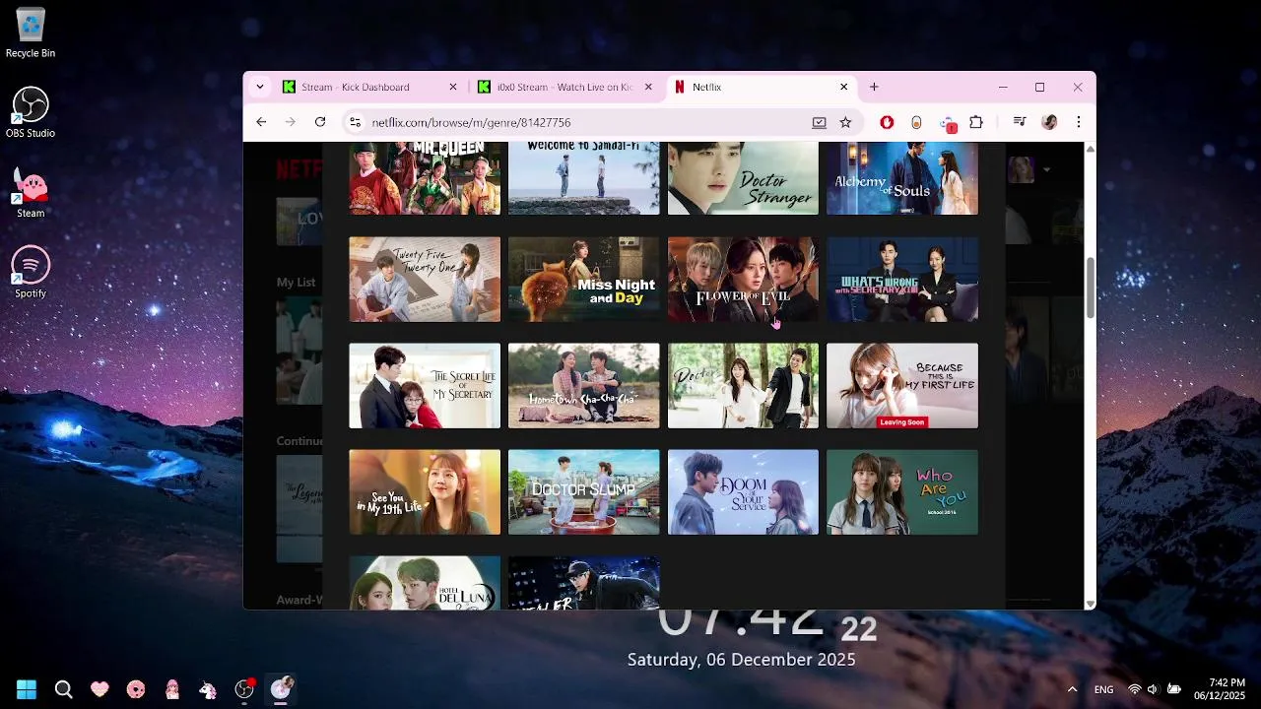
Task: Switch to OBS Studio in the taskbar
Action: click(x=244, y=689)
